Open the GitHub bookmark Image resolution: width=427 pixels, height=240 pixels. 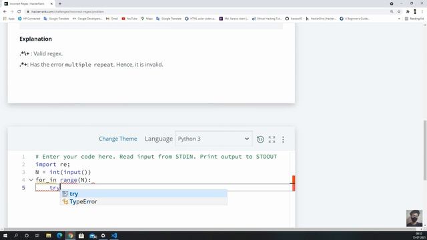(294, 19)
